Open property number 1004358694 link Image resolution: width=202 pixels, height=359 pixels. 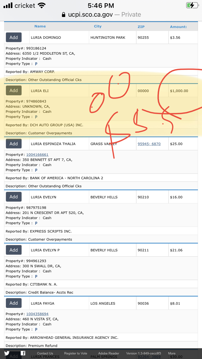pos(37,314)
